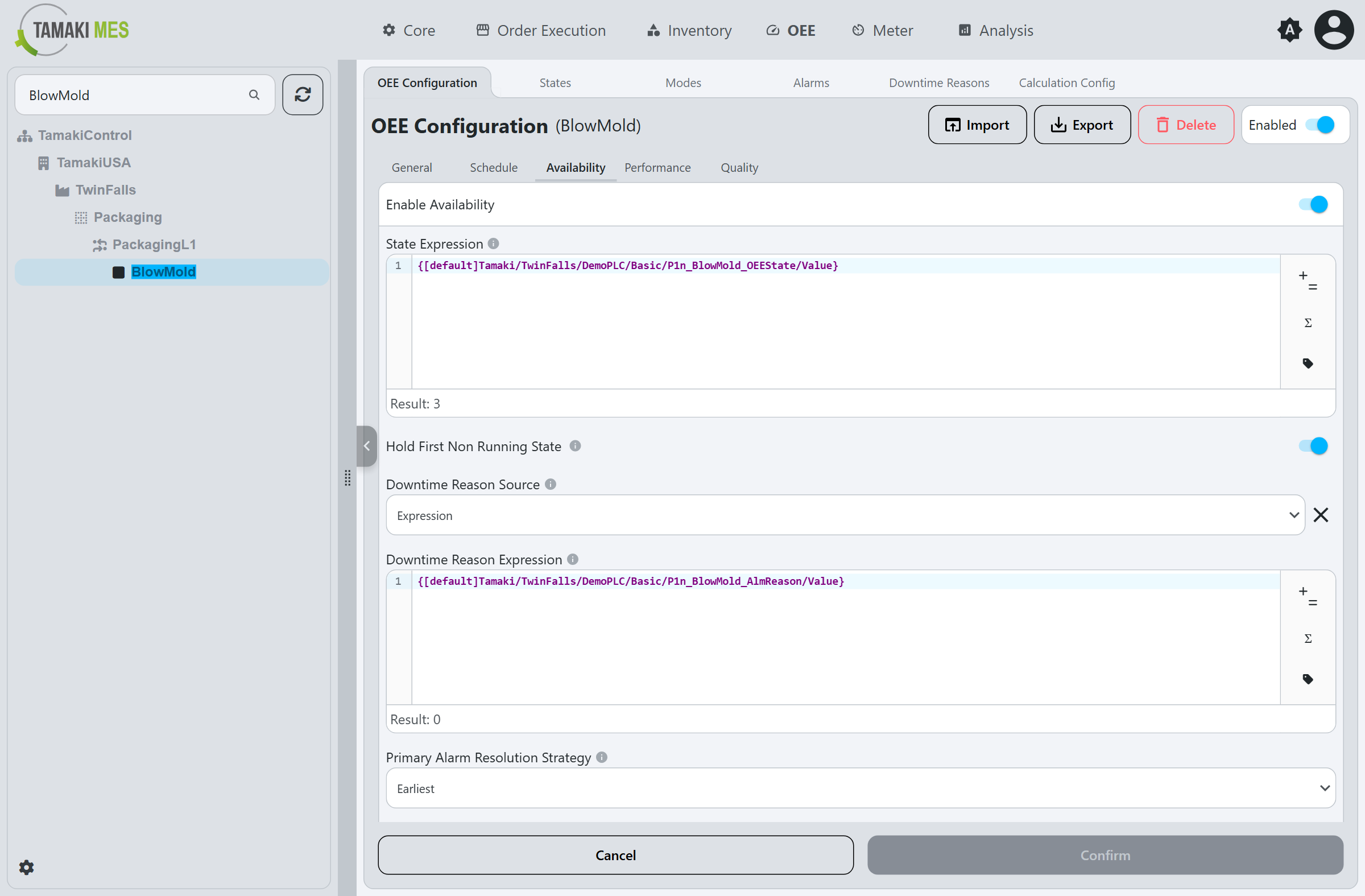Switch to the Alarms tab

[x=811, y=82]
